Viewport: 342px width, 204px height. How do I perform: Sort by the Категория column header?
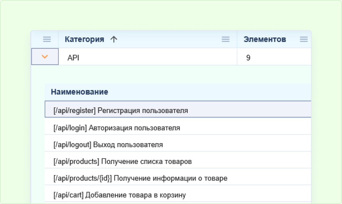tap(84, 39)
